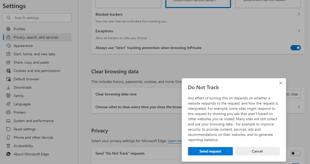Click the Blocked trackers row text
Viewport: 310px width, 164px height.
coord(109,14)
